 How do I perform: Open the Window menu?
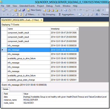[x=66, y=6]
